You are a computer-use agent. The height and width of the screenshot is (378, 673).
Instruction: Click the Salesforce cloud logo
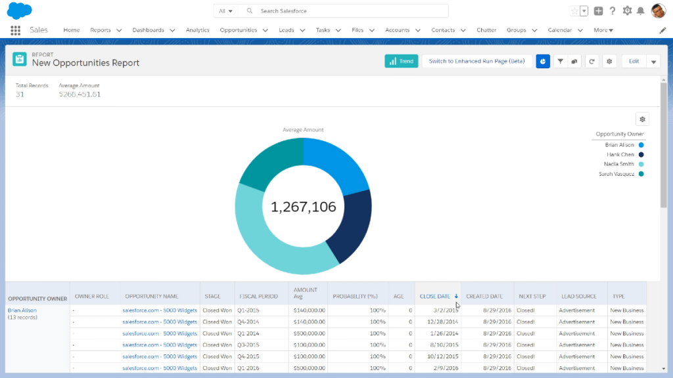click(19, 10)
